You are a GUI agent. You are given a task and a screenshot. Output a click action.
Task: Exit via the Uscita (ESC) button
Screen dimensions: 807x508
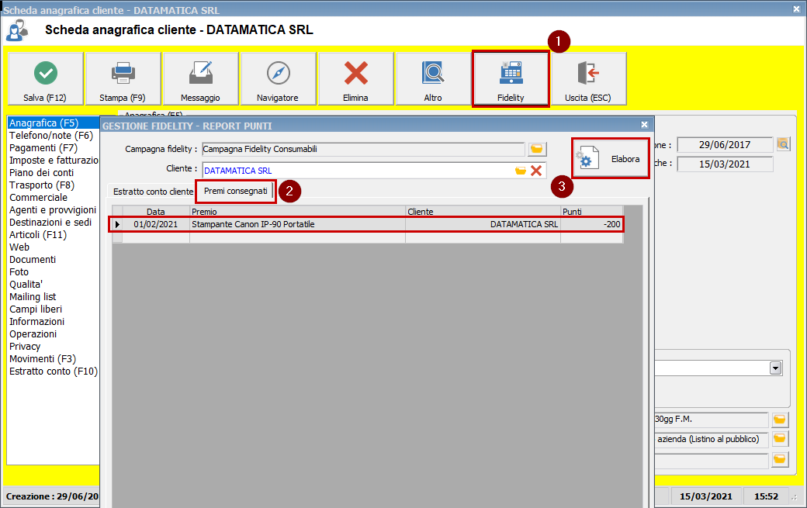coord(588,78)
